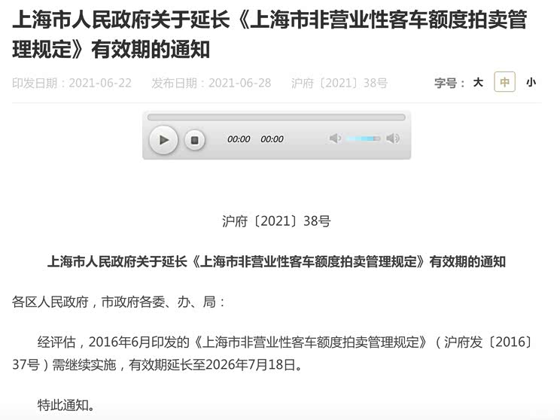Click the 印发日期 2021-06-22 text
This screenshot has width=560, height=420.
point(72,84)
